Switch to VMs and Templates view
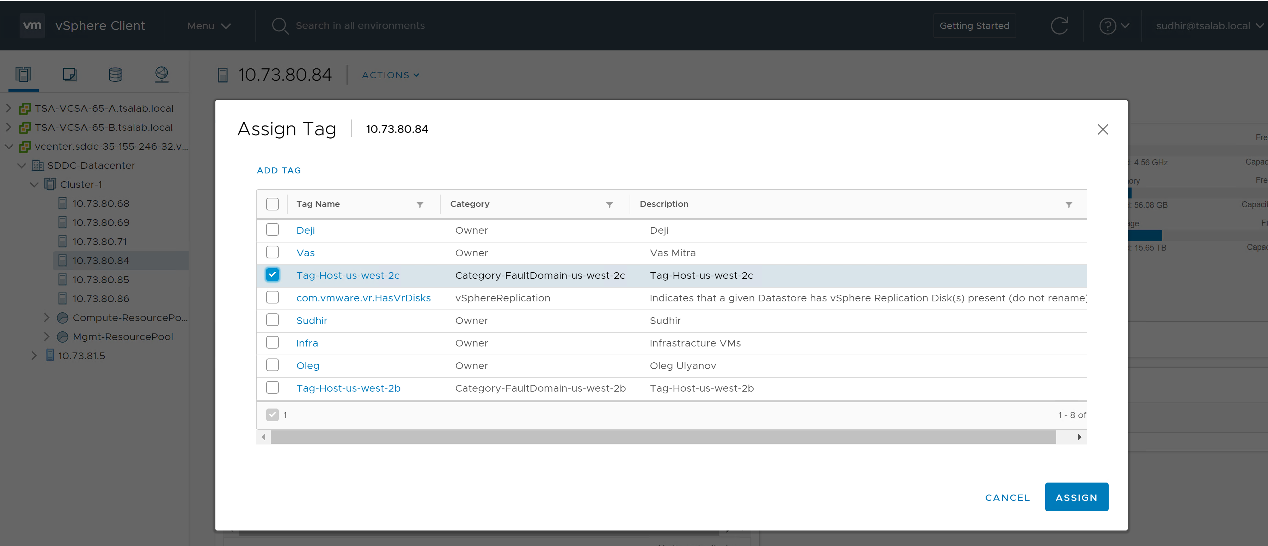Screen dimensions: 1268x546 69,74
